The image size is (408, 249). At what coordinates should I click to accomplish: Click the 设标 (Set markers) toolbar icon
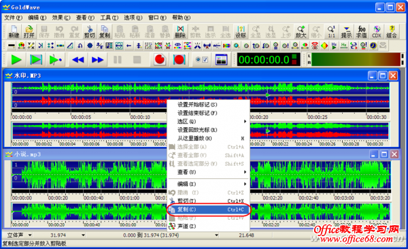pos(241,32)
